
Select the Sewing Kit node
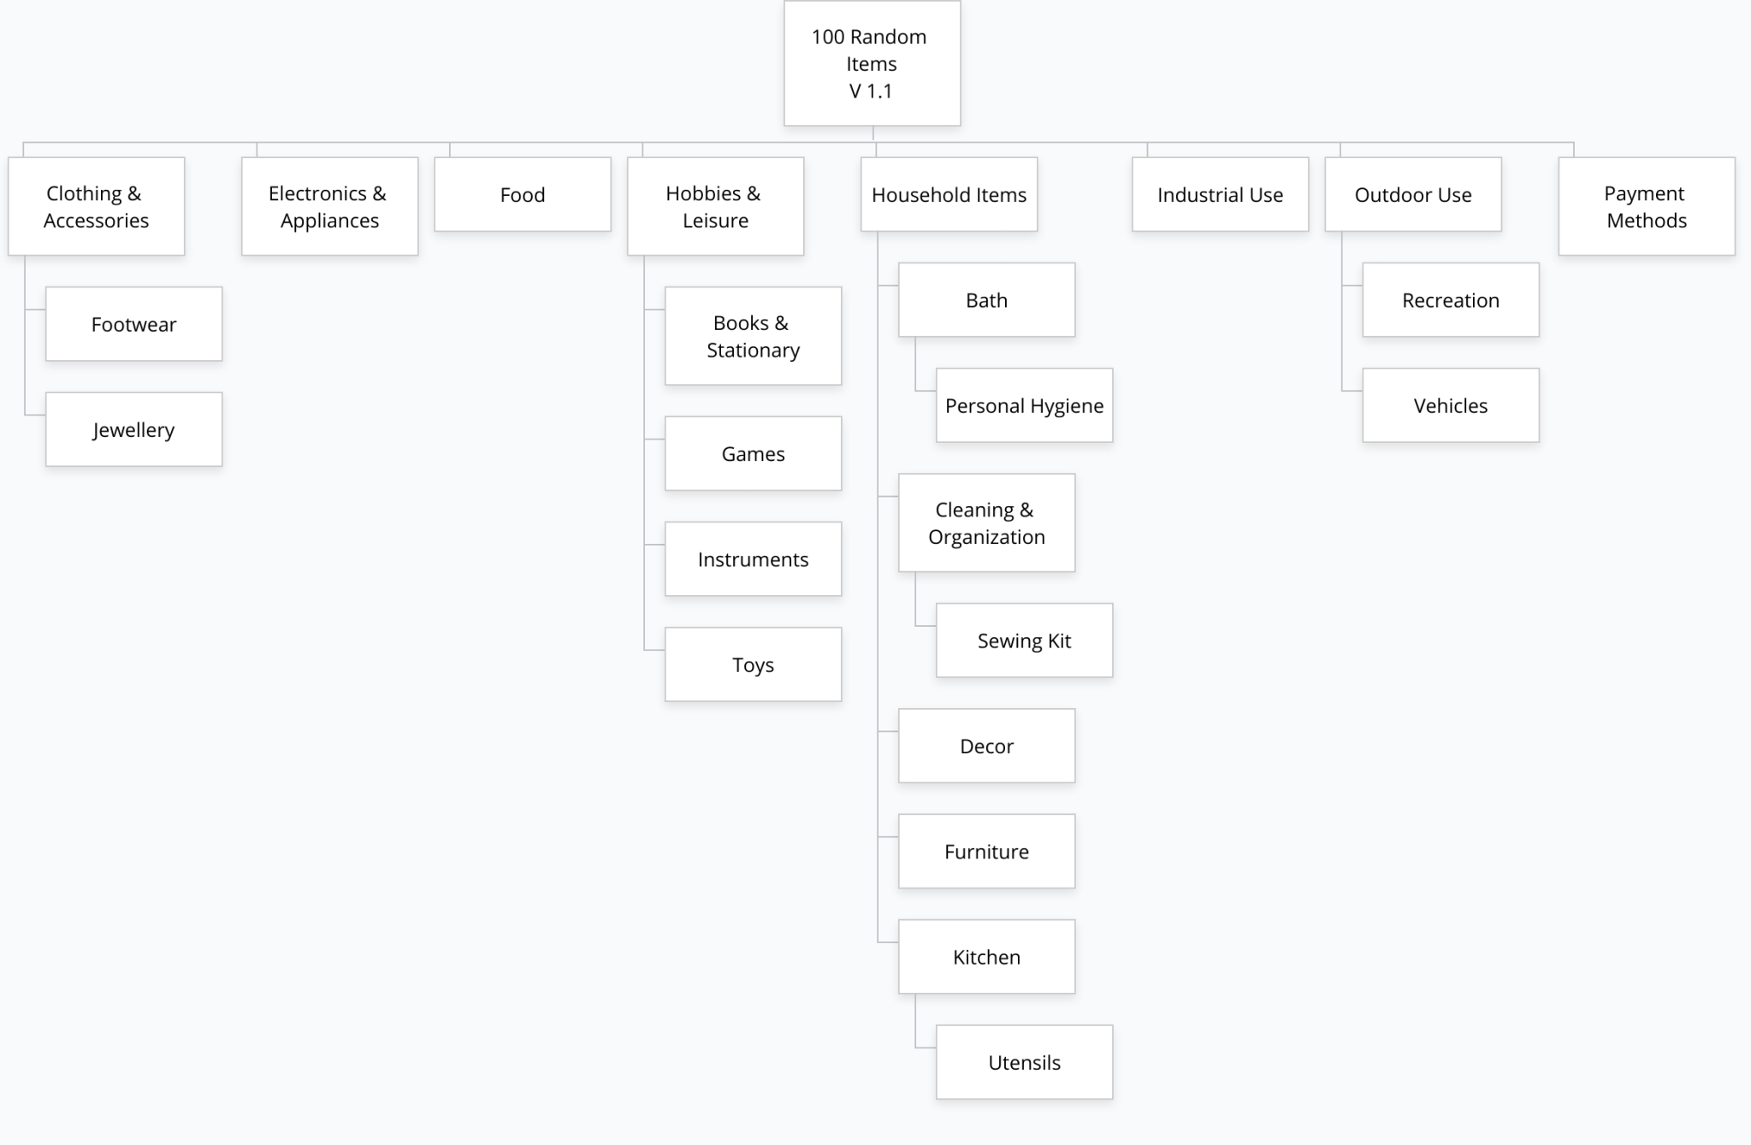tap(1024, 640)
